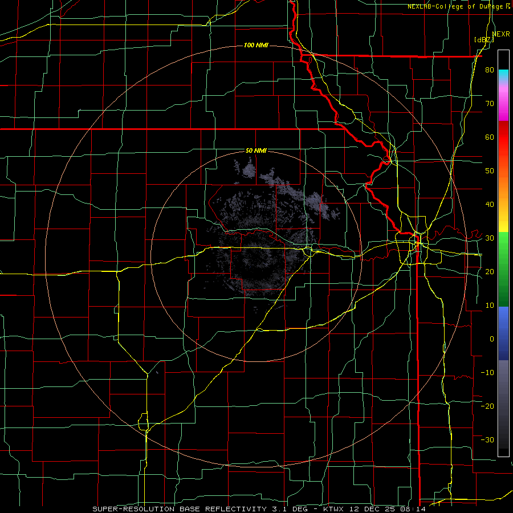Click the [dBZ] unit label
Viewport: 513px width, 513px height.
coord(484,40)
